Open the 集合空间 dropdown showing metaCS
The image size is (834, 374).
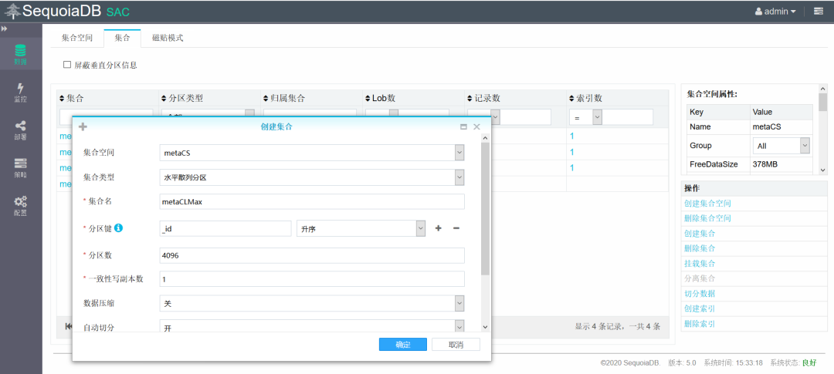coord(312,153)
